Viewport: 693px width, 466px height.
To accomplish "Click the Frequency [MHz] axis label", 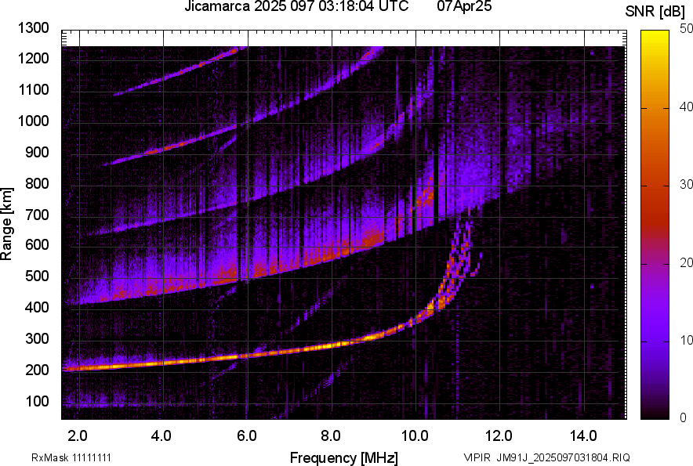I will tap(343, 457).
